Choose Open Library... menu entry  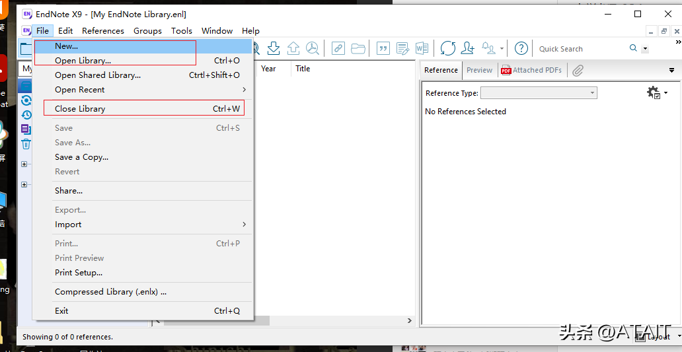(x=143, y=60)
